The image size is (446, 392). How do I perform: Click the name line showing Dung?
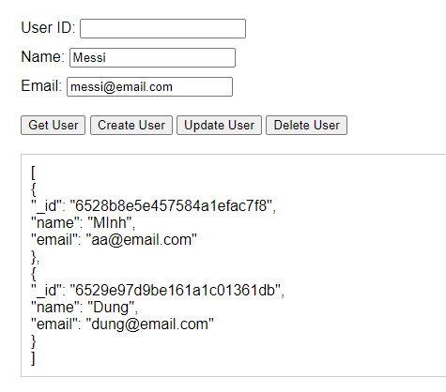(x=85, y=308)
